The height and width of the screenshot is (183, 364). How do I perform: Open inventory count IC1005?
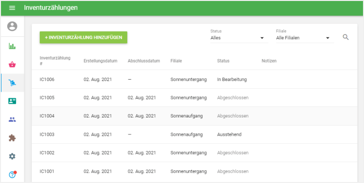194,98
